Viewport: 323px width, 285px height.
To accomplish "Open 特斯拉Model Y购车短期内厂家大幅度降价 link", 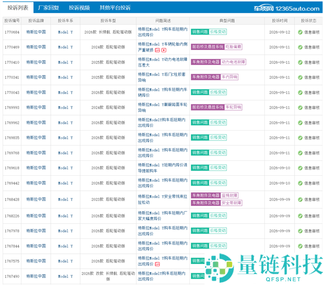I will 163,216.
